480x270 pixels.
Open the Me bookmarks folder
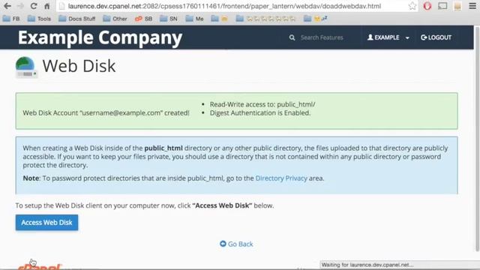coord(195,19)
